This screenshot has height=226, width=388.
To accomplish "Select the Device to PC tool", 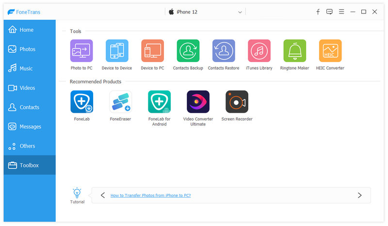I will pyautogui.click(x=152, y=51).
